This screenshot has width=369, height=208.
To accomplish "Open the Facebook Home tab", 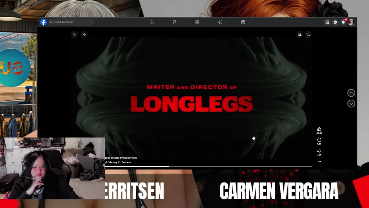I will [x=151, y=22].
